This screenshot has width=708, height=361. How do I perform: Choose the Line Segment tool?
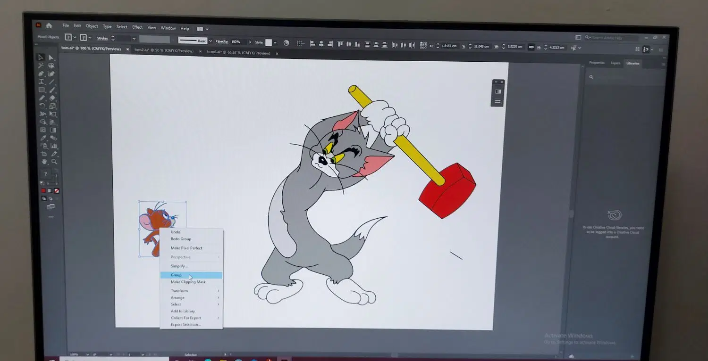[x=51, y=82]
